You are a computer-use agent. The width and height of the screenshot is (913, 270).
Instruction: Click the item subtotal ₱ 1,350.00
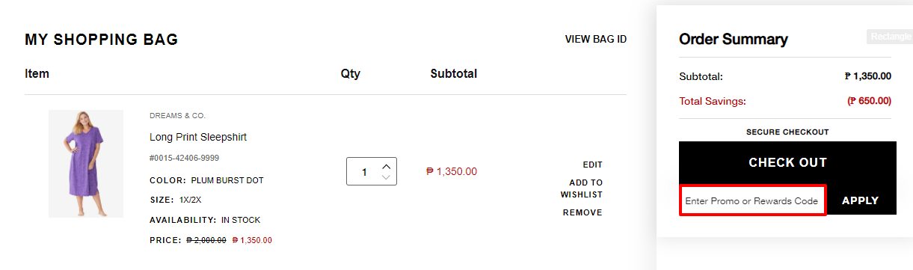pos(452,171)
